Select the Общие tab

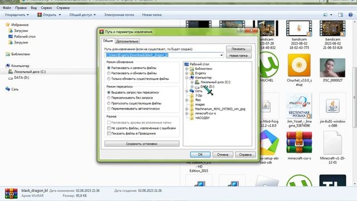point(108,41)
